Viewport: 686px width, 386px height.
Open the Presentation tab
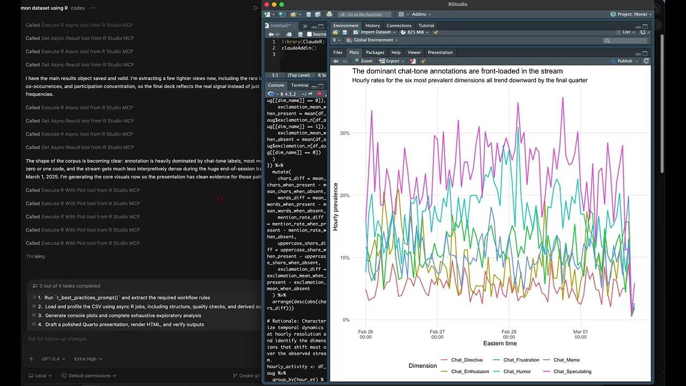click(x=440, y=53)
